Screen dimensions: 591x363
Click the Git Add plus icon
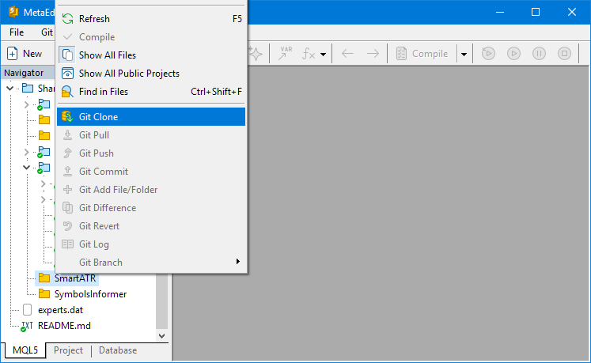67,190
